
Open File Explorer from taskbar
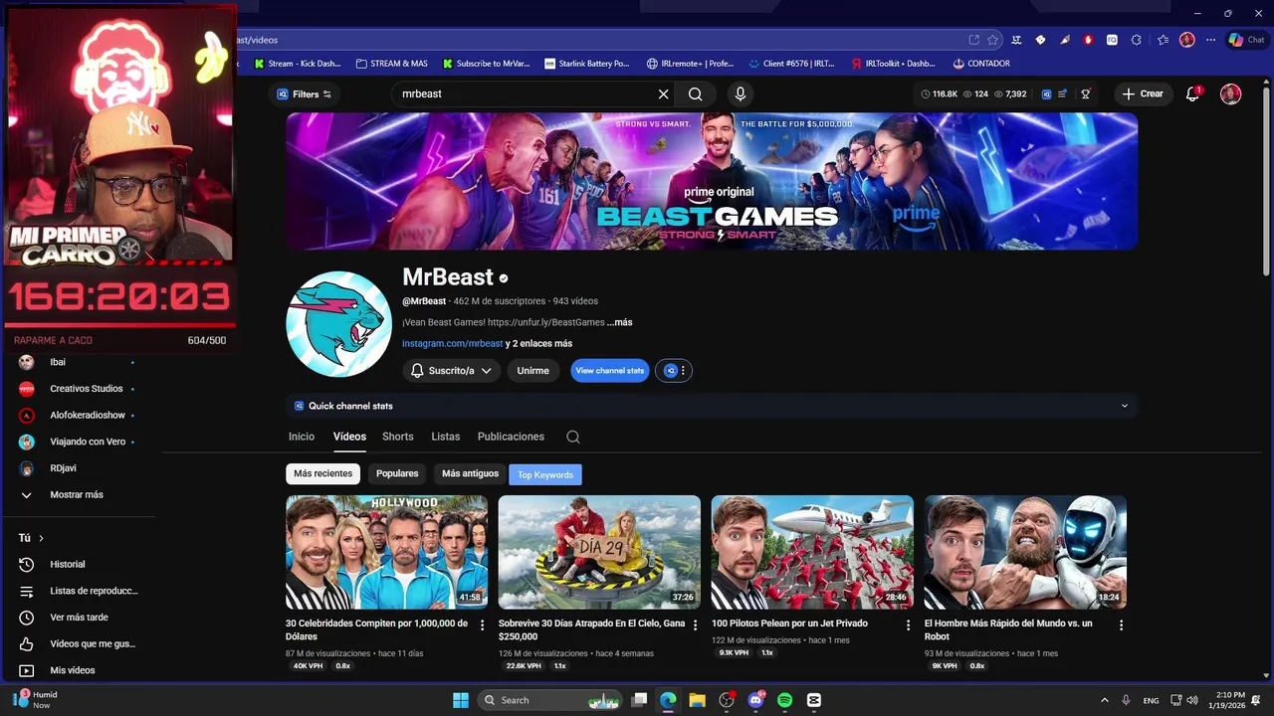[x=697, y=700]
